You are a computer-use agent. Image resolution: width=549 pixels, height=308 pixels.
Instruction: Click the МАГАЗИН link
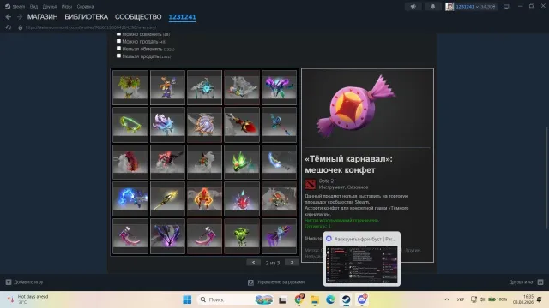click(x=42, y=17)
